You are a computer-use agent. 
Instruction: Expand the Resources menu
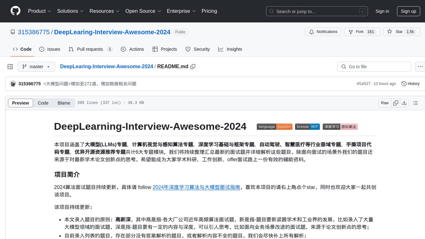click(x=104, y=11)
